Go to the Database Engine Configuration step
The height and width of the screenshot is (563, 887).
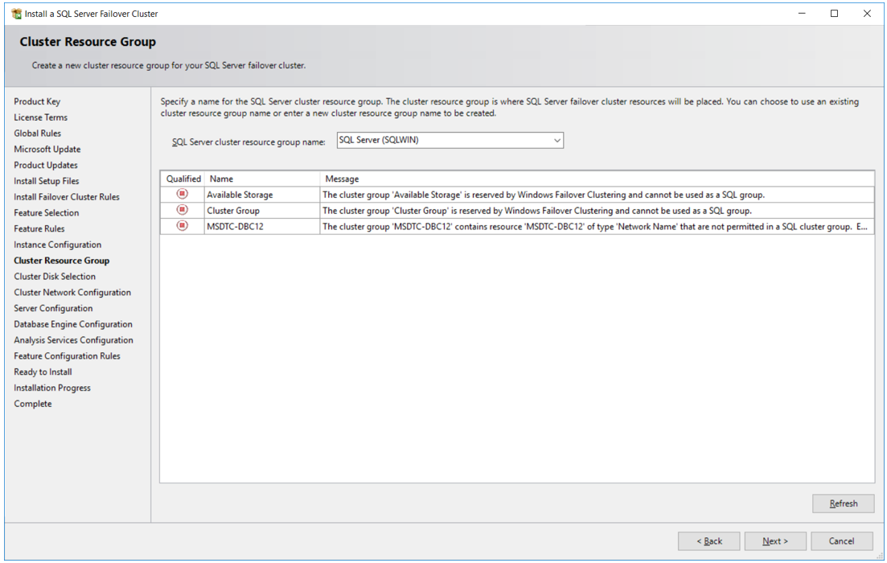coord(73,323)
